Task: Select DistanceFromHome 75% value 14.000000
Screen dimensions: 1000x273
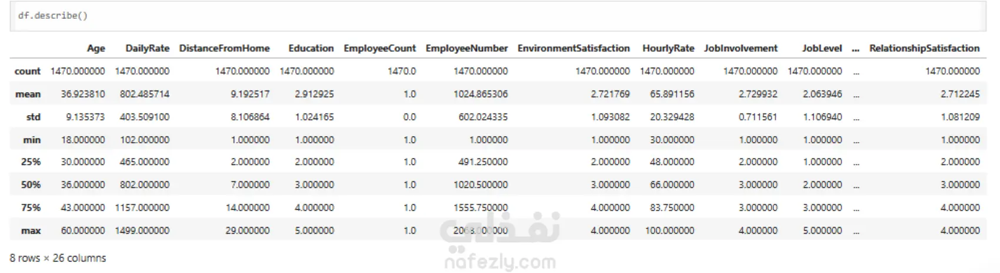Action: (x=248, y=208)
